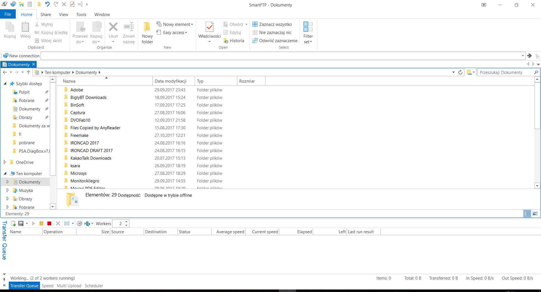Click the select items icon in queue toolbar
Screen dimensions: 541x292
point(67,224)
